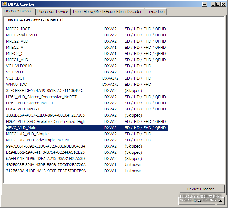Click the Close button
The image size is (228, 208).
click(x=196, y=201)
